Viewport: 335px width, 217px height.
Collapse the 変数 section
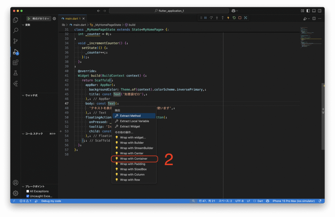tap(23, 25)
